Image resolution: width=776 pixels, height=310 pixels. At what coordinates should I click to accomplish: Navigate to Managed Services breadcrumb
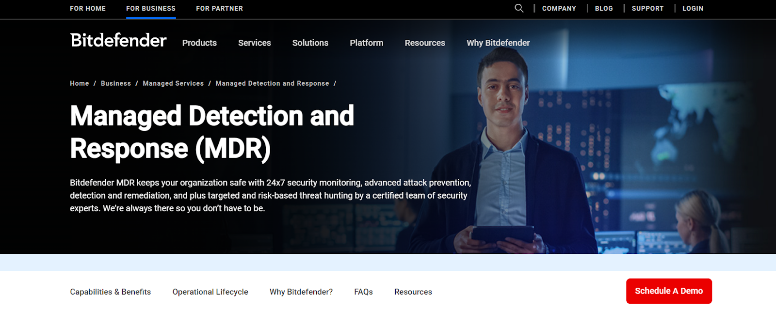click(x=173, y=83)
